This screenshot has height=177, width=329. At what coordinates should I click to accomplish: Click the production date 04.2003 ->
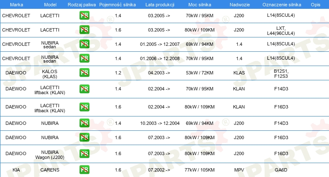[159, 73]
